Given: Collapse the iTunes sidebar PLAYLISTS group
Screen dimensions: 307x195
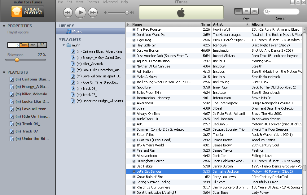Looking at the screenshot, I should point(60,40).
